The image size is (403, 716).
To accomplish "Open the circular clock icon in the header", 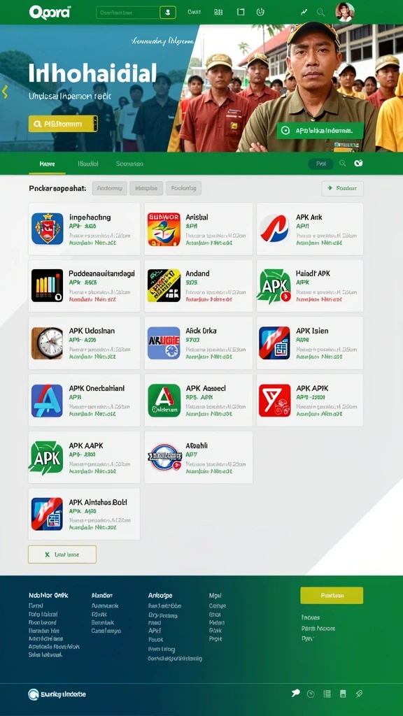I will tap(260, 13).
